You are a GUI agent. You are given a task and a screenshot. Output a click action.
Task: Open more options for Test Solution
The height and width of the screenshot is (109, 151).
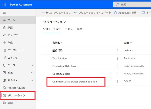(x=117, y=58)
